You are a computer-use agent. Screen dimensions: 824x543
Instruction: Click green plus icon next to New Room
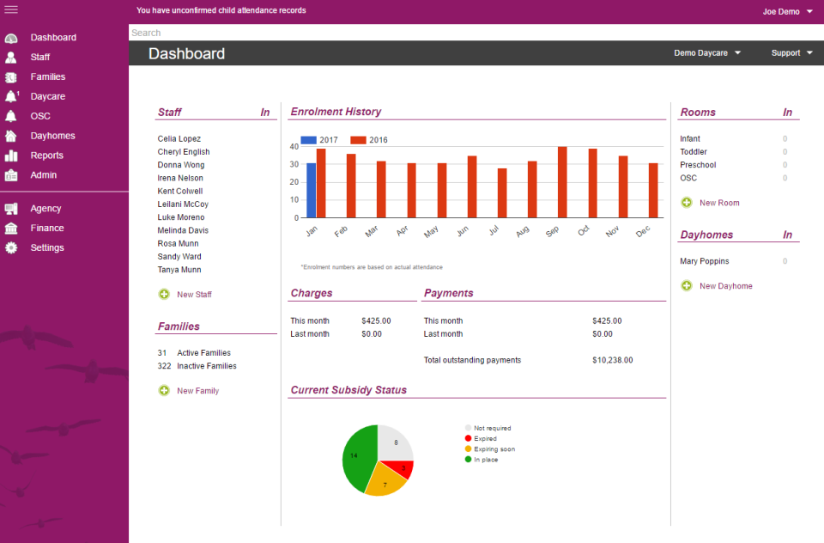pyautogui.click(x=687, y=203)
